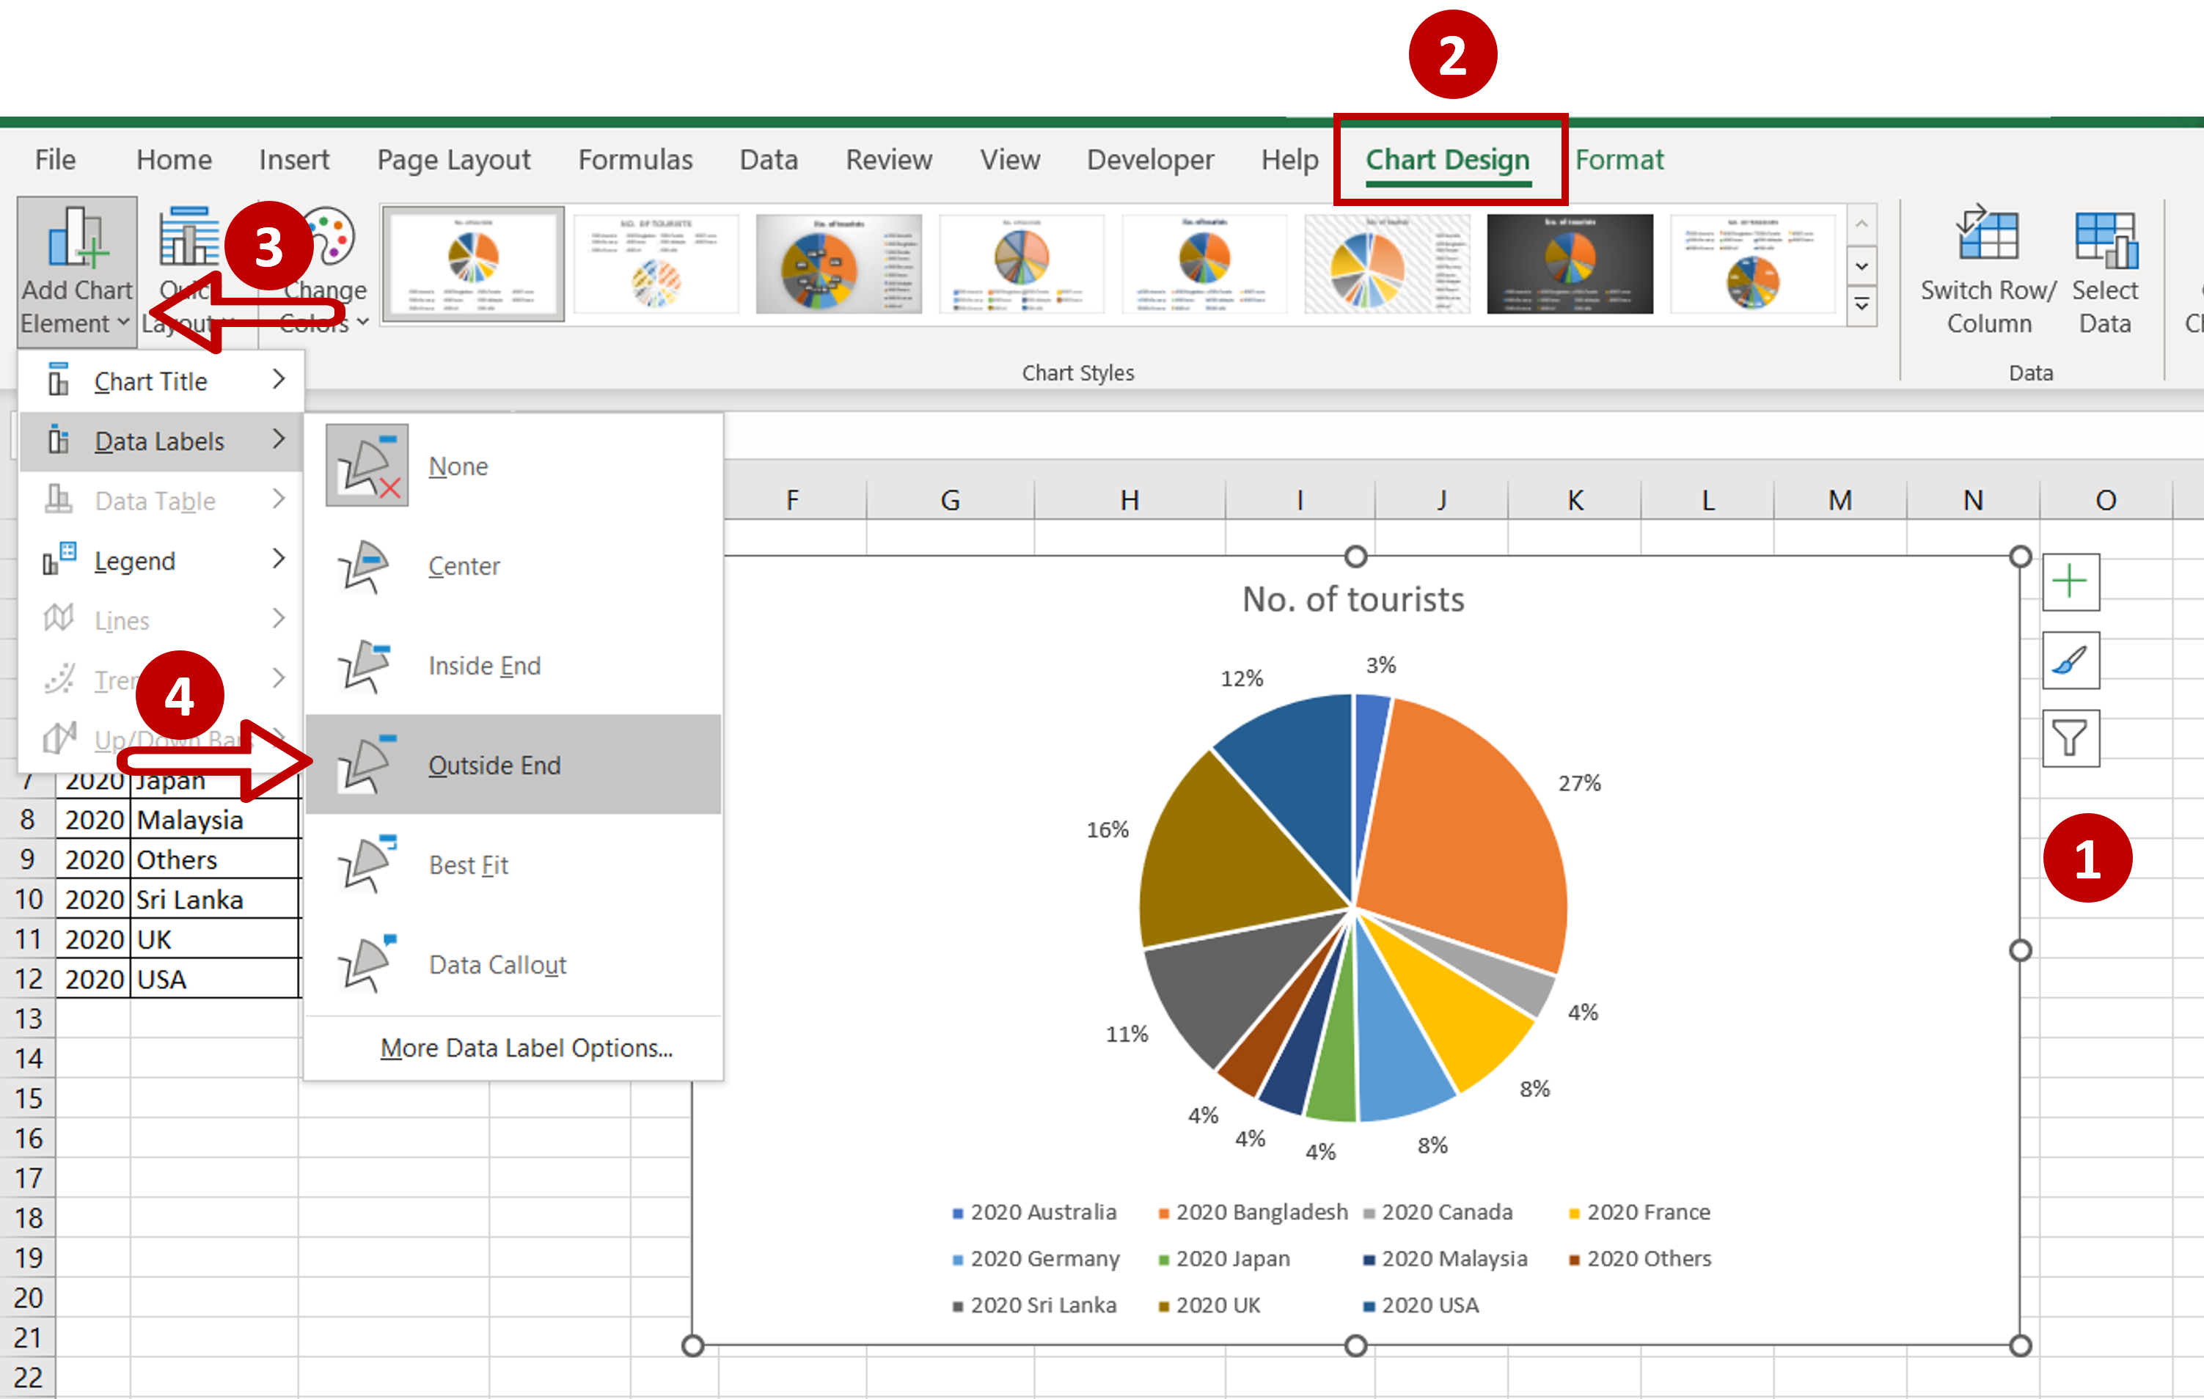2204x1399 pixels.
Task: Click the Chart Design ribbon tab
Action: (x=1446, y=158)
